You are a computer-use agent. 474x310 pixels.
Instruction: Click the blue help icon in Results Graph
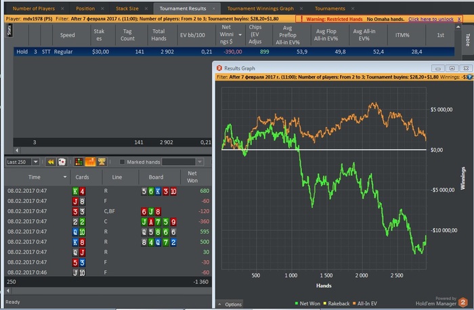[x=469, y=76]
